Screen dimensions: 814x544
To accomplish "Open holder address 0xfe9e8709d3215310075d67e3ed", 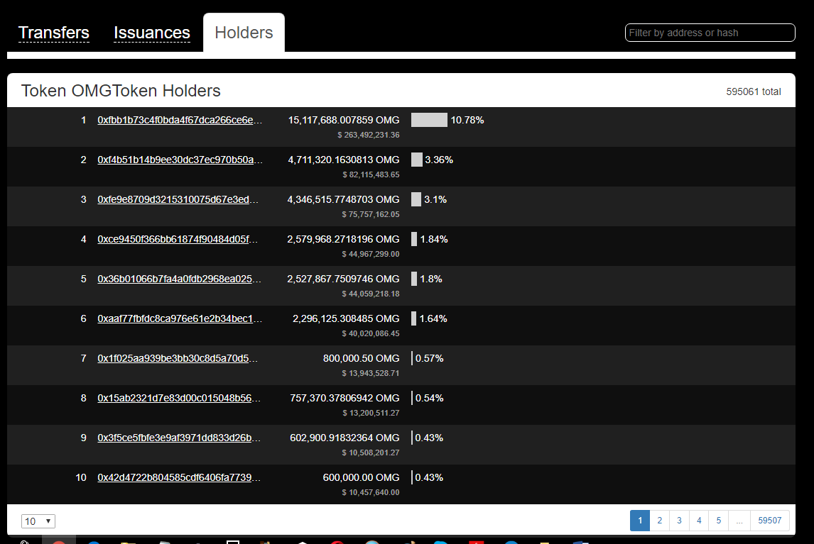I will [x=178, y=200].
